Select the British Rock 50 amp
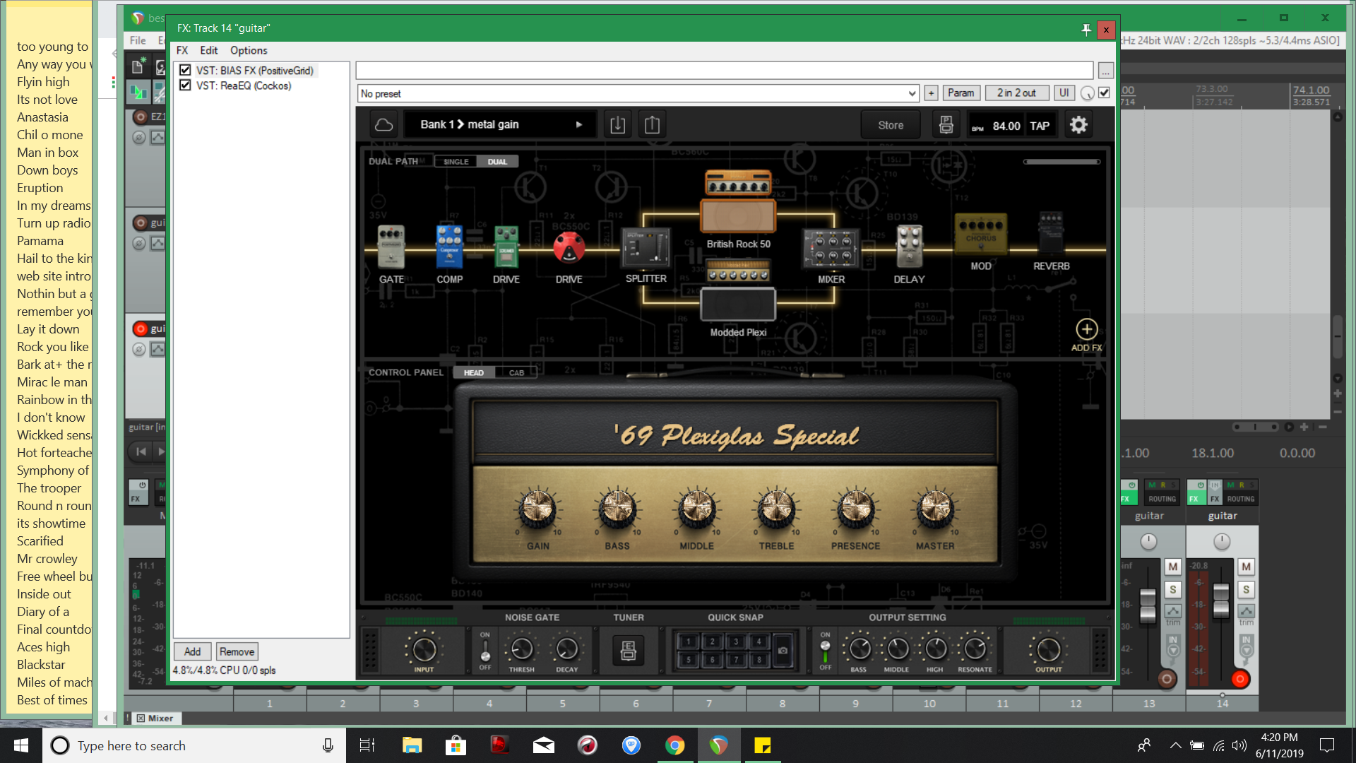Viewport: 1356px width, 763px height. pos(738,202)
